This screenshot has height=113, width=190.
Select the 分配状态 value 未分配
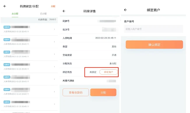113,63
